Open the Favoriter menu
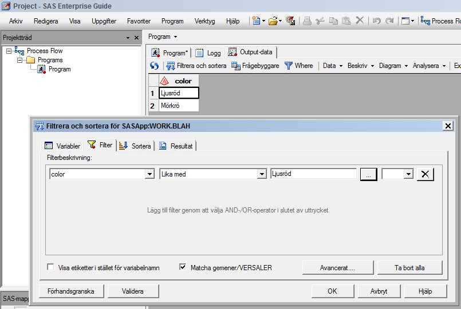 coord(139,21)
